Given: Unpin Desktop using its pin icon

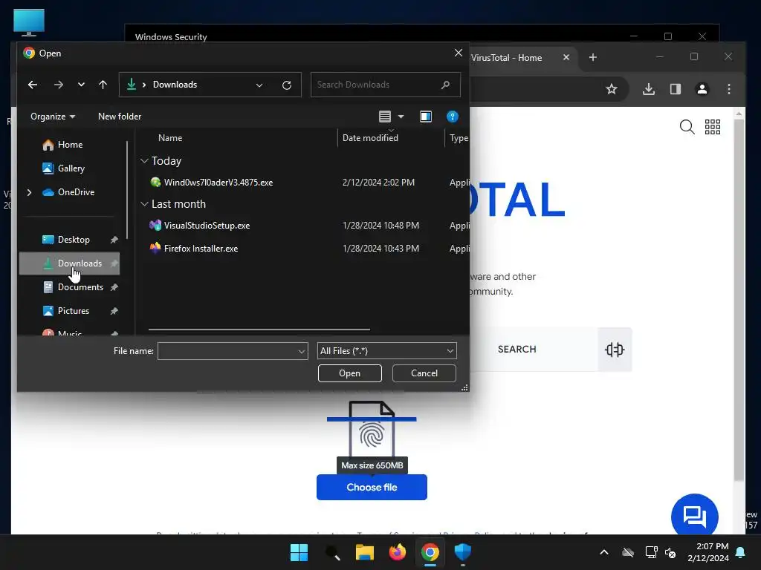Looking at the screenshot, I should [x=114, y=240].
